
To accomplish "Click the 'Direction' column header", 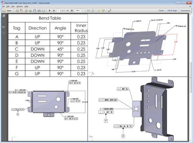I will click(x=38, y=28).
